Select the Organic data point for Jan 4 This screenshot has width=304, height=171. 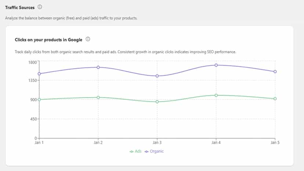[x=216, y=65]
